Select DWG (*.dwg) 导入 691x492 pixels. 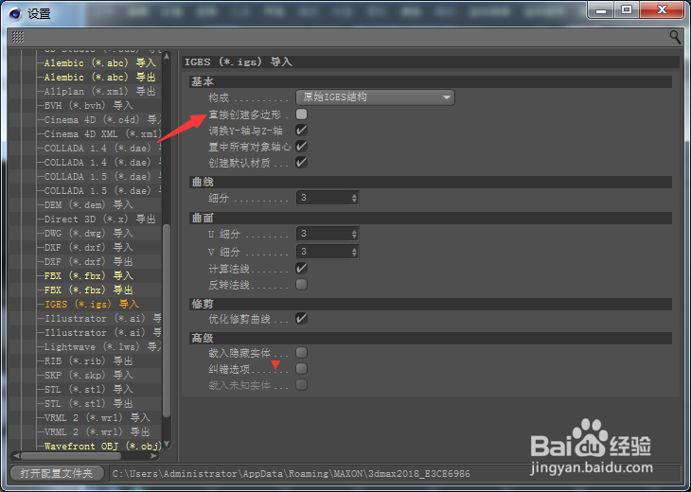tap(89, 233)
